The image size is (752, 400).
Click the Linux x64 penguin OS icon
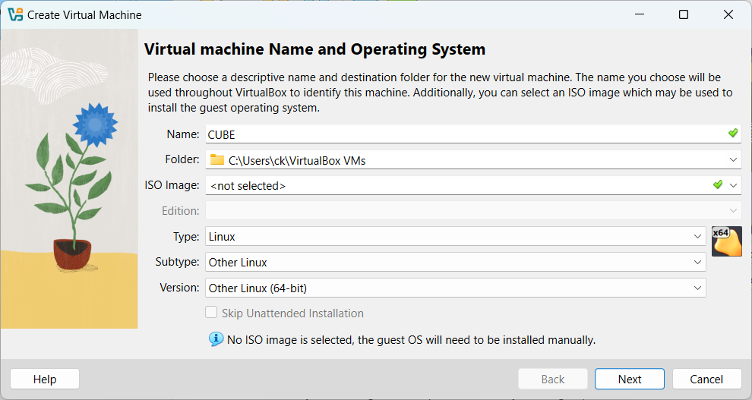[x=726, y=241]
